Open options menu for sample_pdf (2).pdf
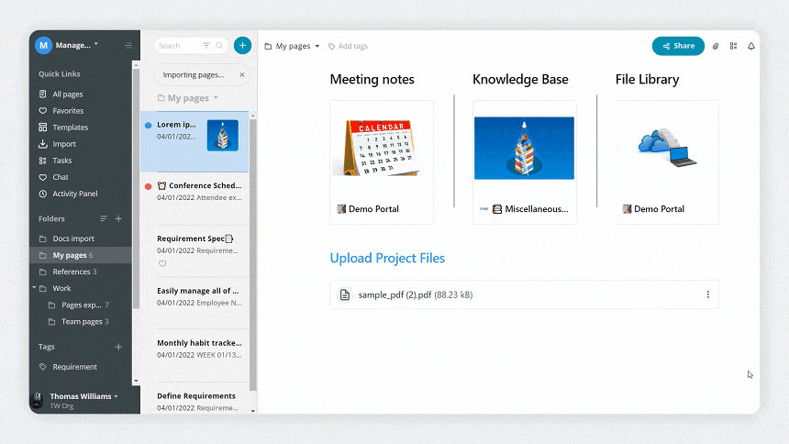This screenshot has height=444, width=789. click(x=707, y=294)
